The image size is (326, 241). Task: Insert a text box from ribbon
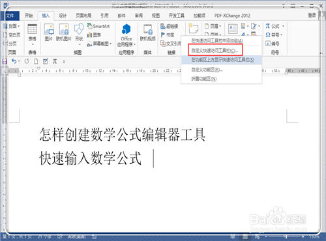(233, 29)
